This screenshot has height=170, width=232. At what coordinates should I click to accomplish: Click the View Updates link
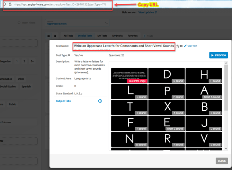(148, 12)
